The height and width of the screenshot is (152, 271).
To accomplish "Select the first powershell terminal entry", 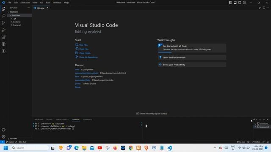I will click(x=263, y=124).
